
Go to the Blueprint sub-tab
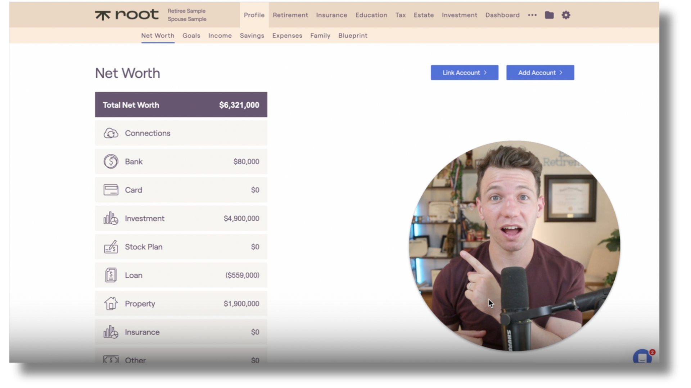(x=353, y=36)
